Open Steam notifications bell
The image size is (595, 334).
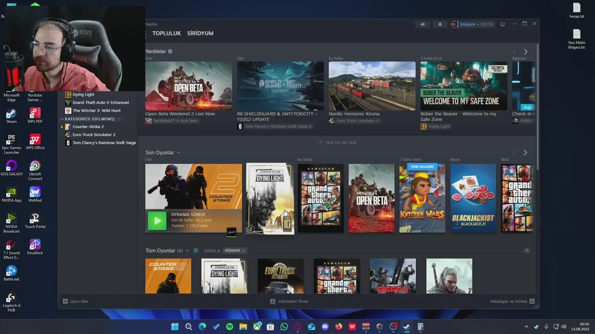point(440,24)
